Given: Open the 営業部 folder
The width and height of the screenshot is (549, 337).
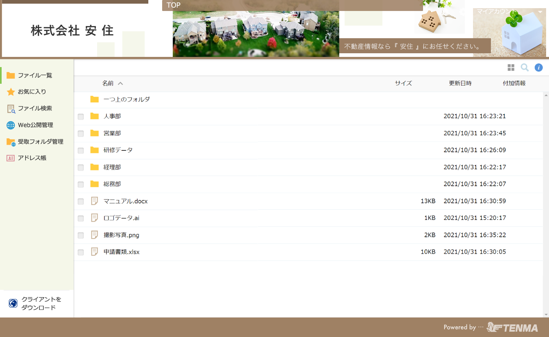Looking at the screenshot, I should click(112, 133).
